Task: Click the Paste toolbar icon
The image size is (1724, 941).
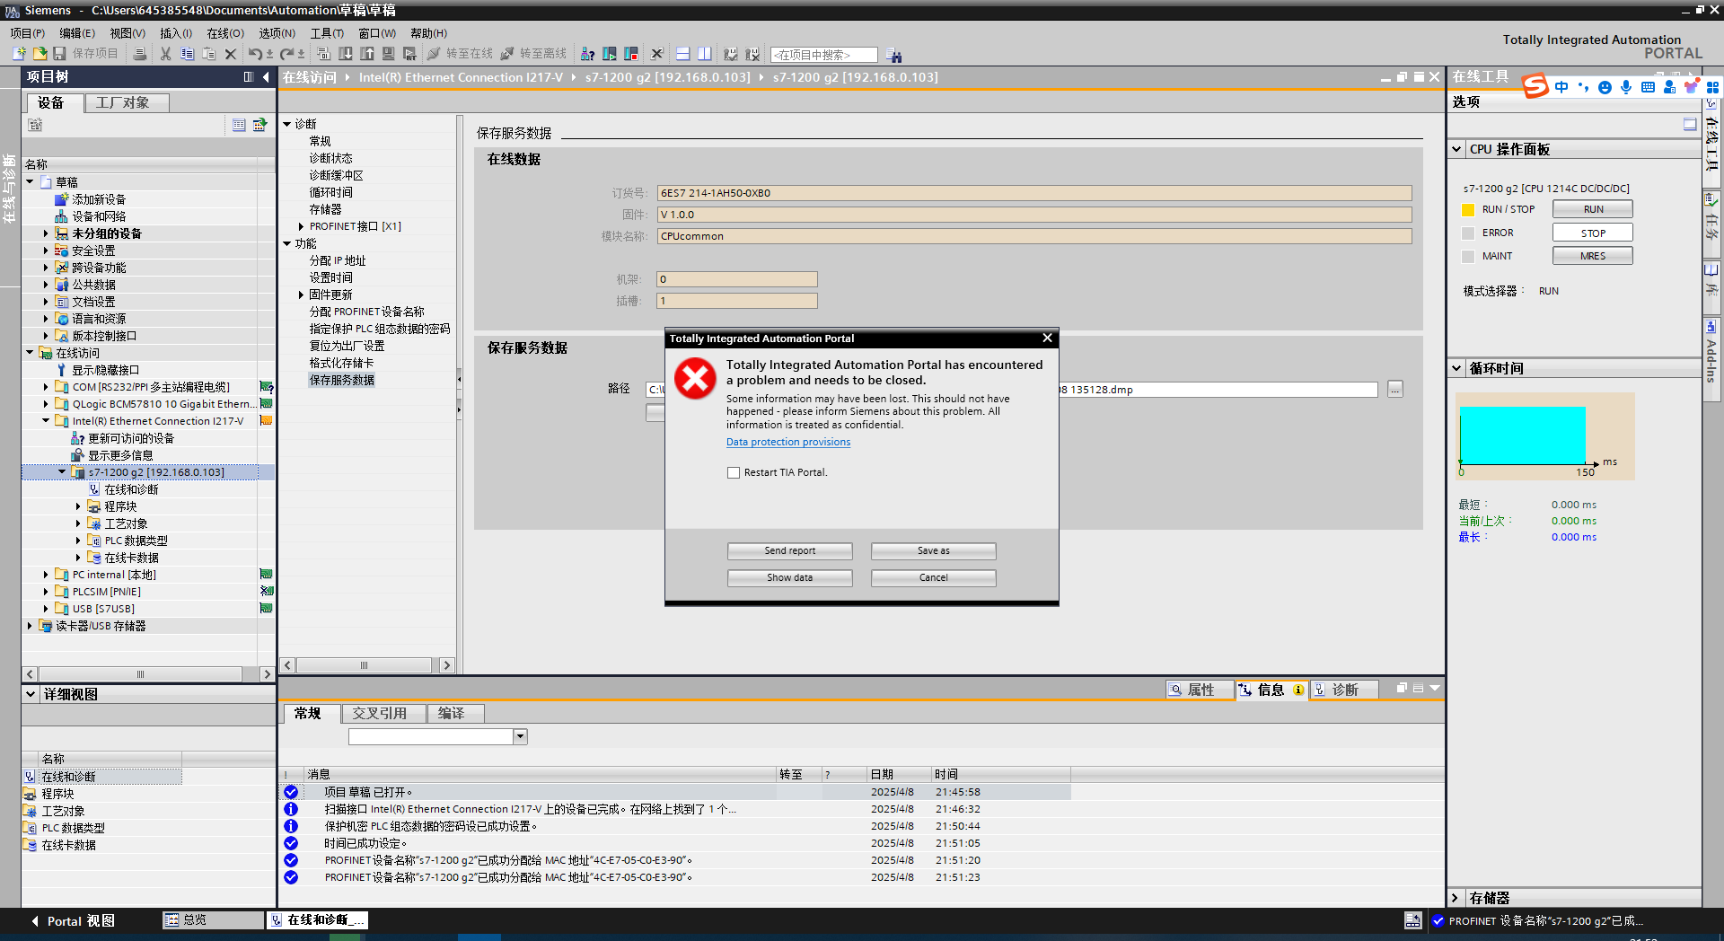Action: point(209,54)
